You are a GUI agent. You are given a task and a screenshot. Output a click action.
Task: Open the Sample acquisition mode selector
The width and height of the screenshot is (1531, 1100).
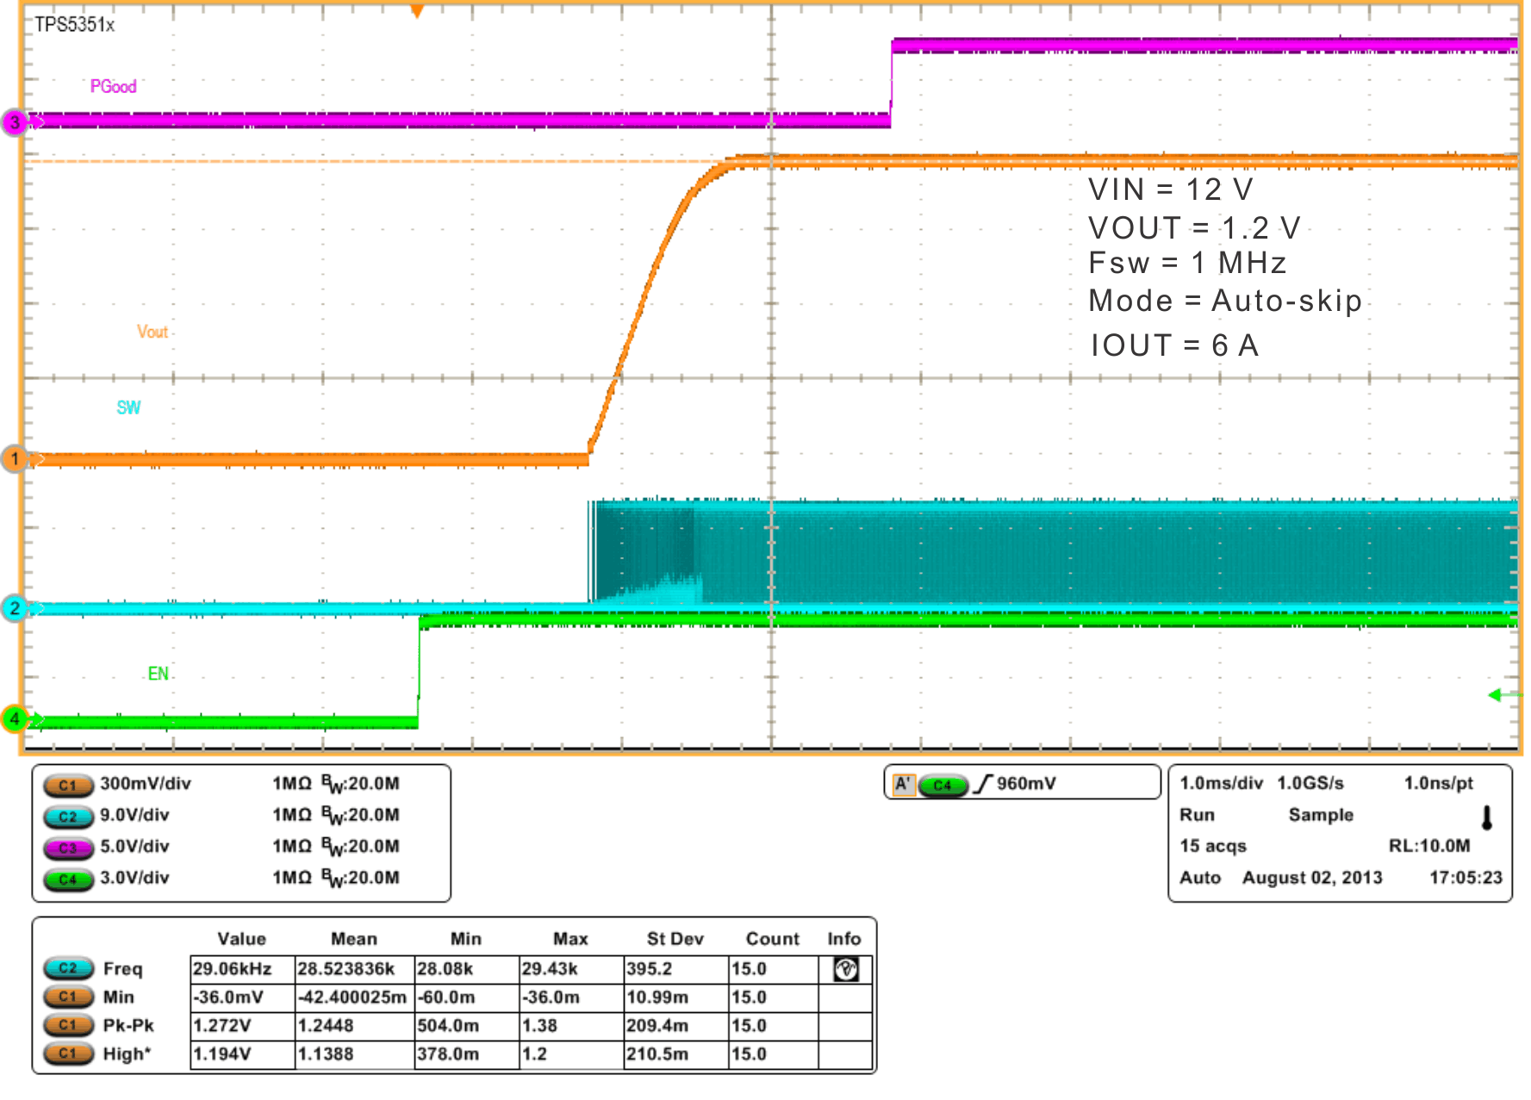tap(1321, 815)
